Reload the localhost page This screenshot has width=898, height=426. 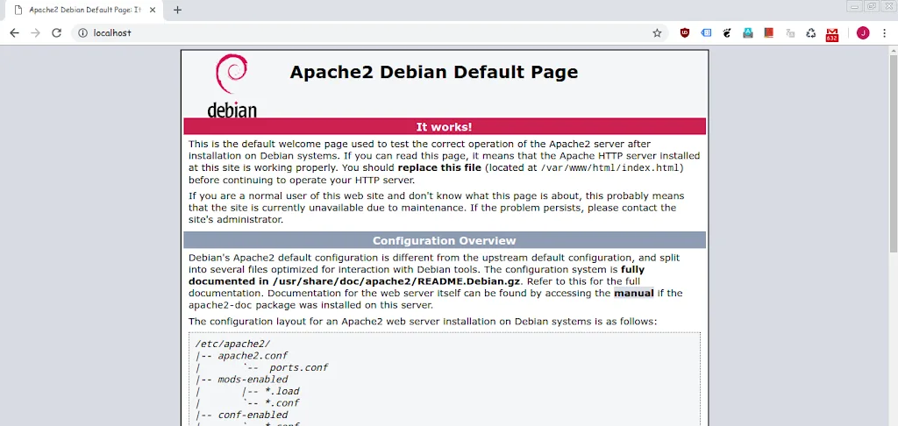tap(56, 32)
